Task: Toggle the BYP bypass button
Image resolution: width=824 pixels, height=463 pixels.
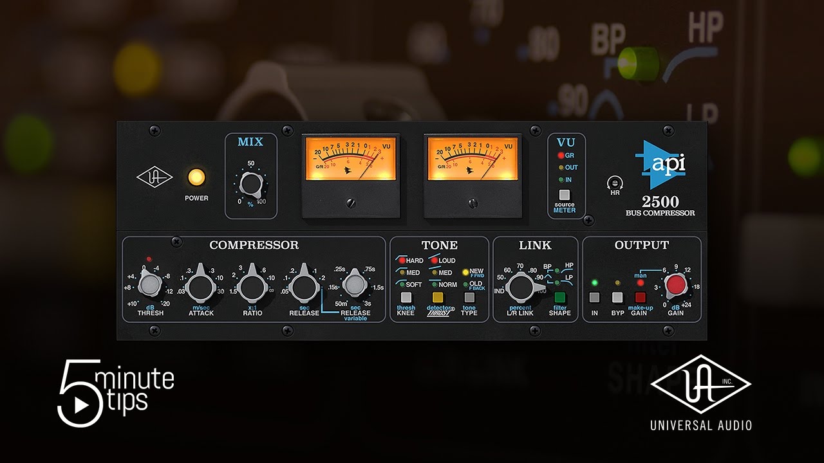Action: (x=617, y=298)
